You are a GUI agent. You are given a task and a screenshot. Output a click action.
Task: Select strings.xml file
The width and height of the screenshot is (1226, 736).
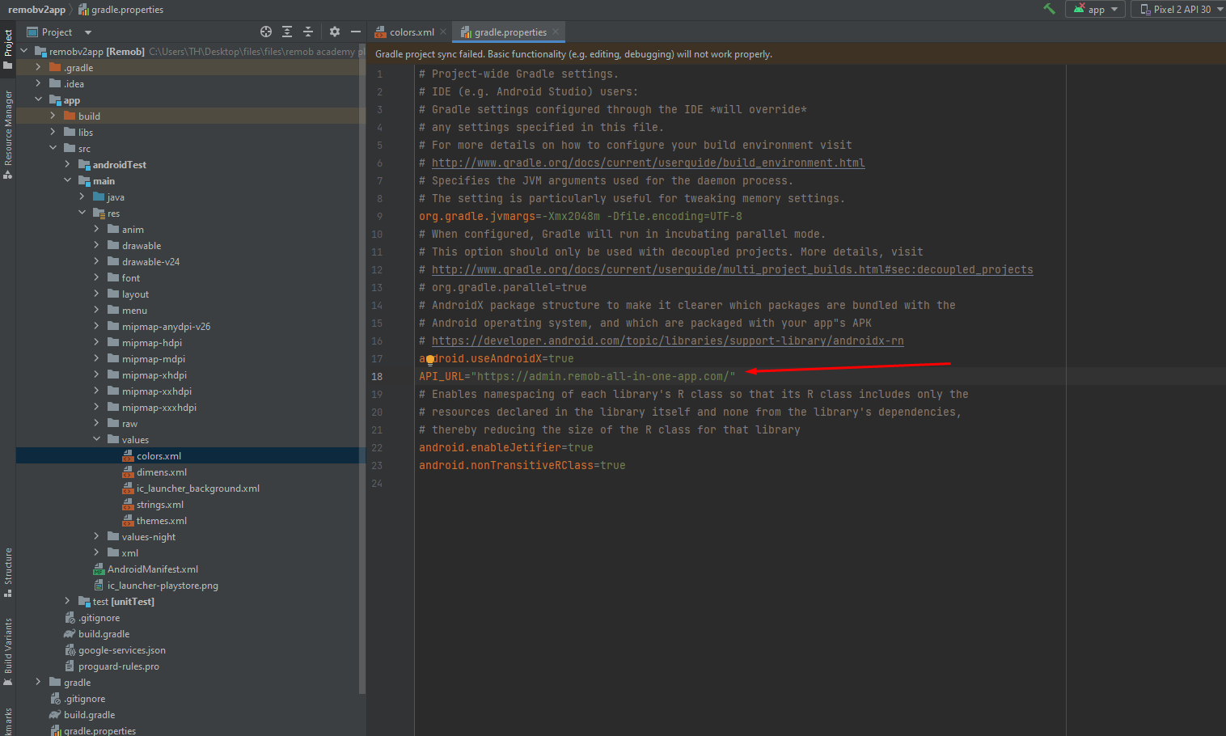click(160, 505)
